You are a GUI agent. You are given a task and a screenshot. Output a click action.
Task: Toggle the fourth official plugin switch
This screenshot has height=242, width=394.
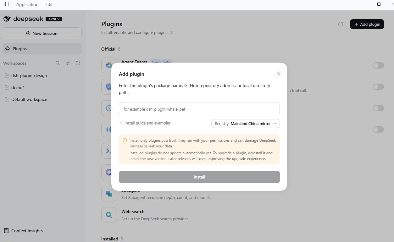click(378, 129)
